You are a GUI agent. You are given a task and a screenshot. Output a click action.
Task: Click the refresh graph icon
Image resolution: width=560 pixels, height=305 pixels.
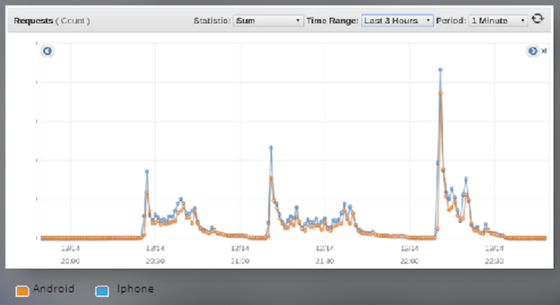(537, 19)
